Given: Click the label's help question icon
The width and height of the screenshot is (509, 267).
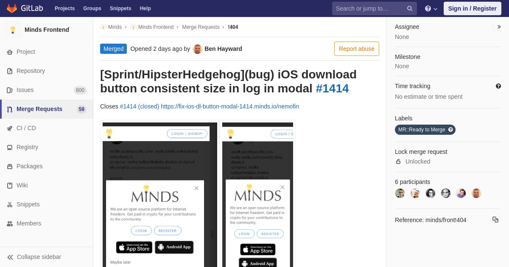Looking at the screenshot, I should [450, 130].
